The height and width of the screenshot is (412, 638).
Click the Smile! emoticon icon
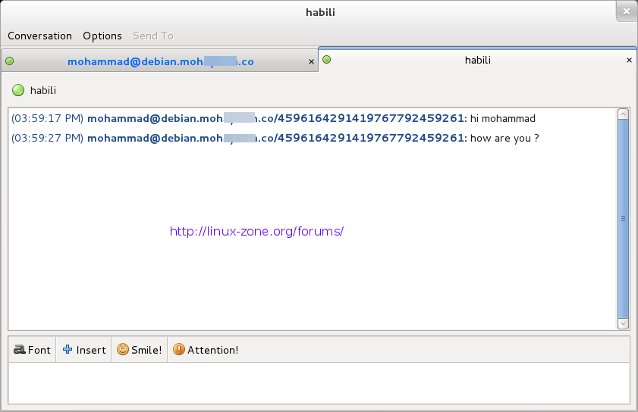pos(122,350)
